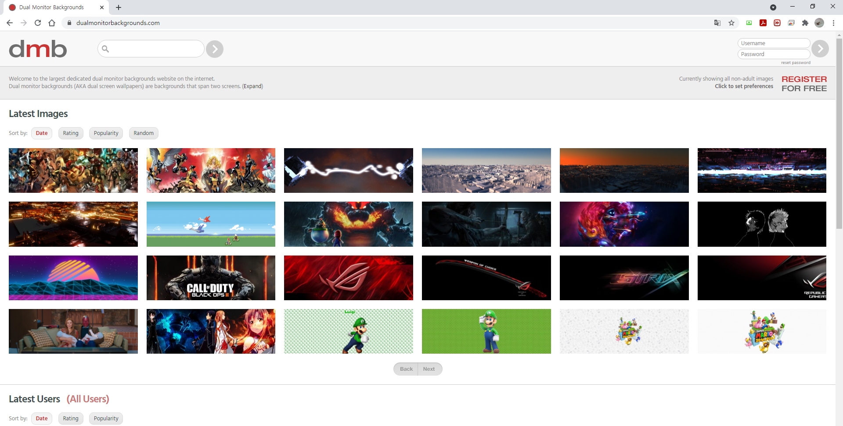This screenshot has width=843, height=426.
Task: Focus the Username field
Action: click(774, 43)
